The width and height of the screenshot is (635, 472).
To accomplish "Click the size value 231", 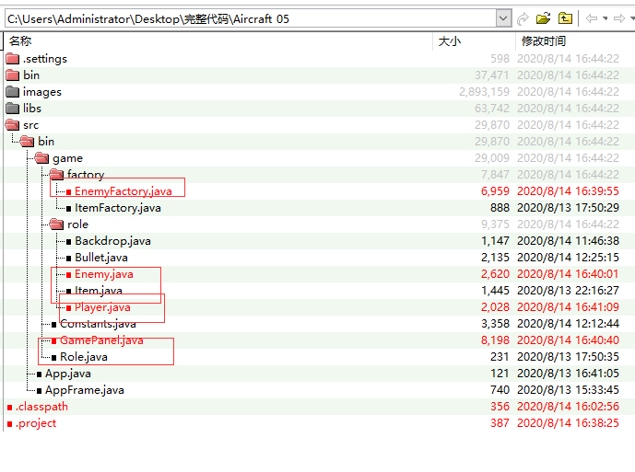I will click(500, 357).
